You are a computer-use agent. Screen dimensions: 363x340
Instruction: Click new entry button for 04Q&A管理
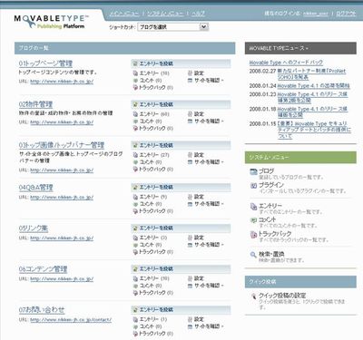click(181, 188)
